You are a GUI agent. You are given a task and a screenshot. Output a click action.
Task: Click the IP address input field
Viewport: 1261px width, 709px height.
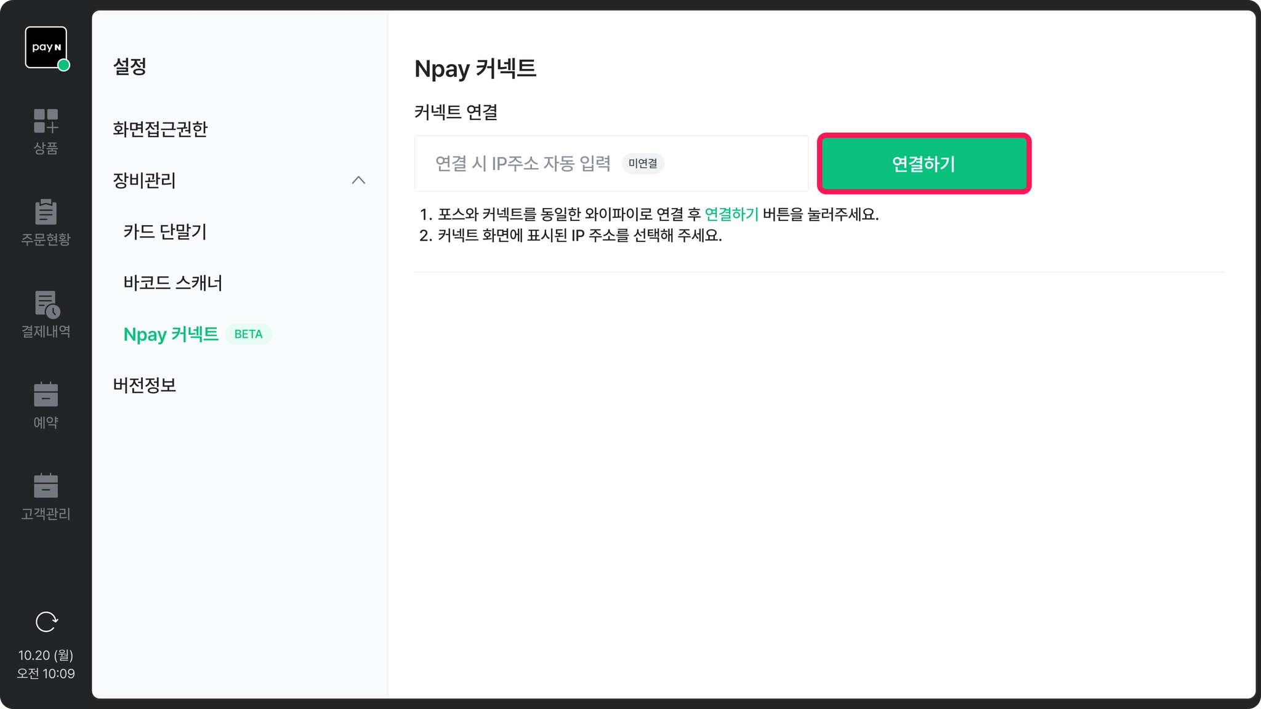[x=523, y=164]
